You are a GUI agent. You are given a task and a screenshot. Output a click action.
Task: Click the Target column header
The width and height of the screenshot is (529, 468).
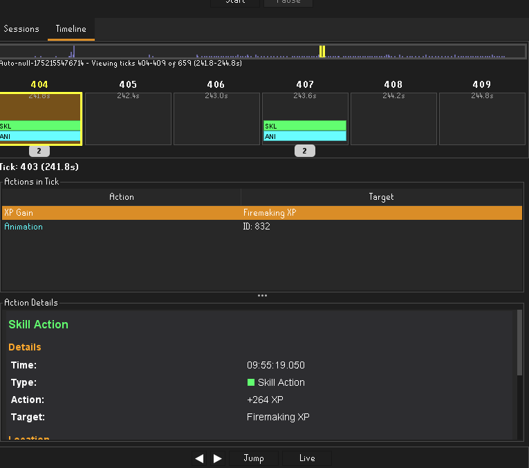[x=382, y=197]
